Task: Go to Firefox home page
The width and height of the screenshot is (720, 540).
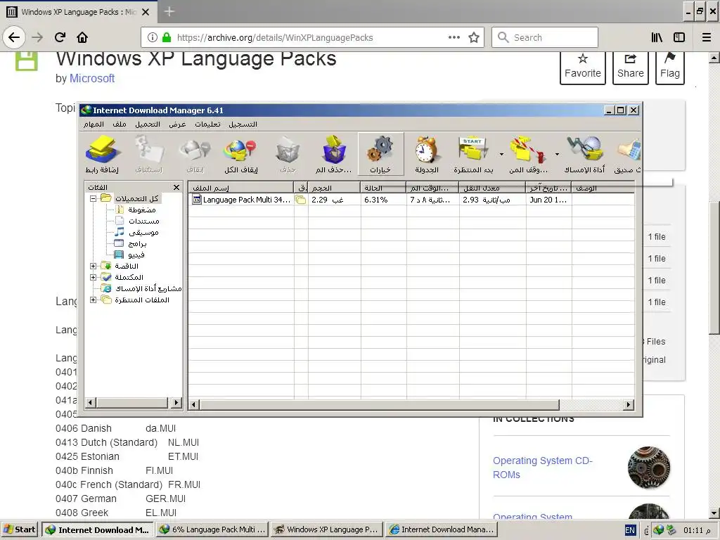Action: (x=82, y=37)
